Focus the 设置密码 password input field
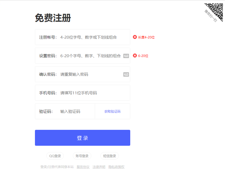This screenshot has height=177, width=225. tap(90, 56)
